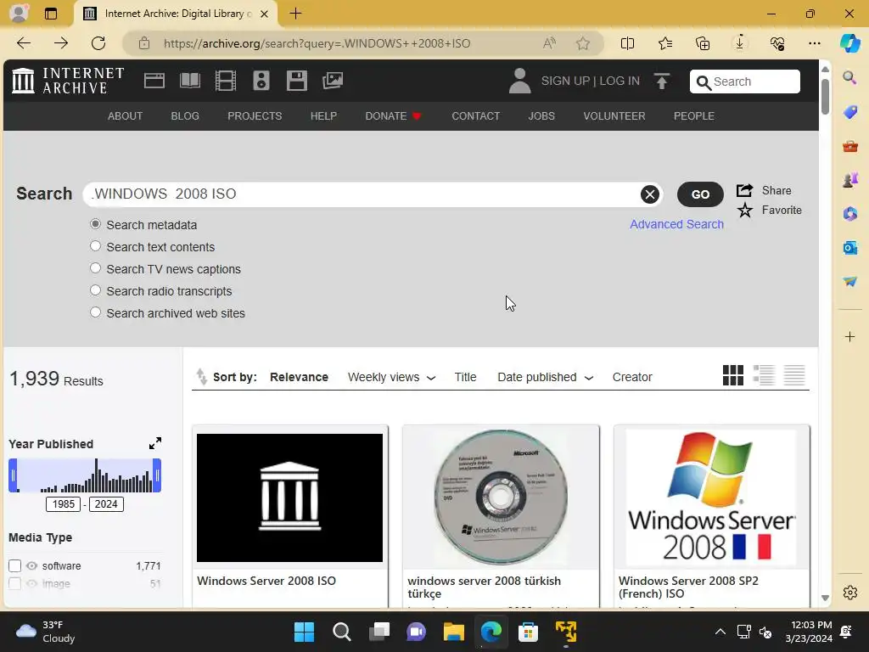869x652 pixels.
Task: Clear the search query with X
Action: click(649, 194)
